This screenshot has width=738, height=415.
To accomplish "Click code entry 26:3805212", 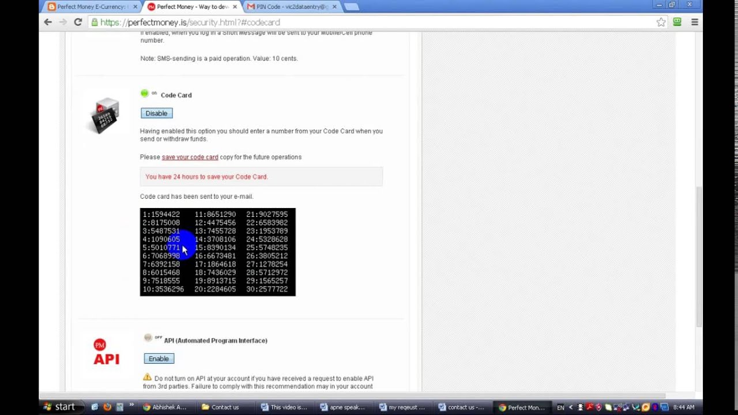I will (x=267, y=256).
